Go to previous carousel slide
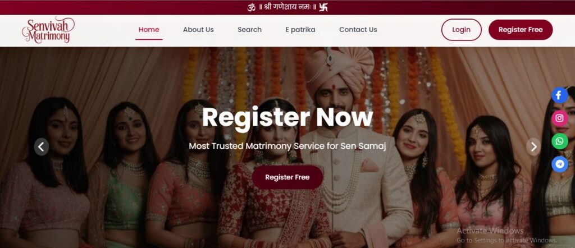Screen dimensions: 575x248 tap(42, 147)
